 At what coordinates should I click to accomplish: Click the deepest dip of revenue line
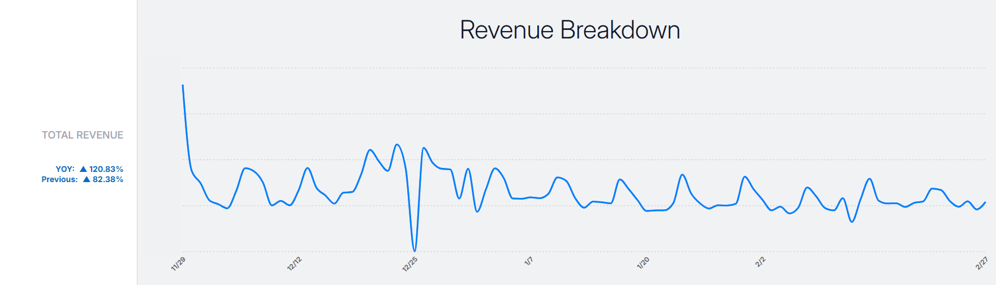[415, 251]
